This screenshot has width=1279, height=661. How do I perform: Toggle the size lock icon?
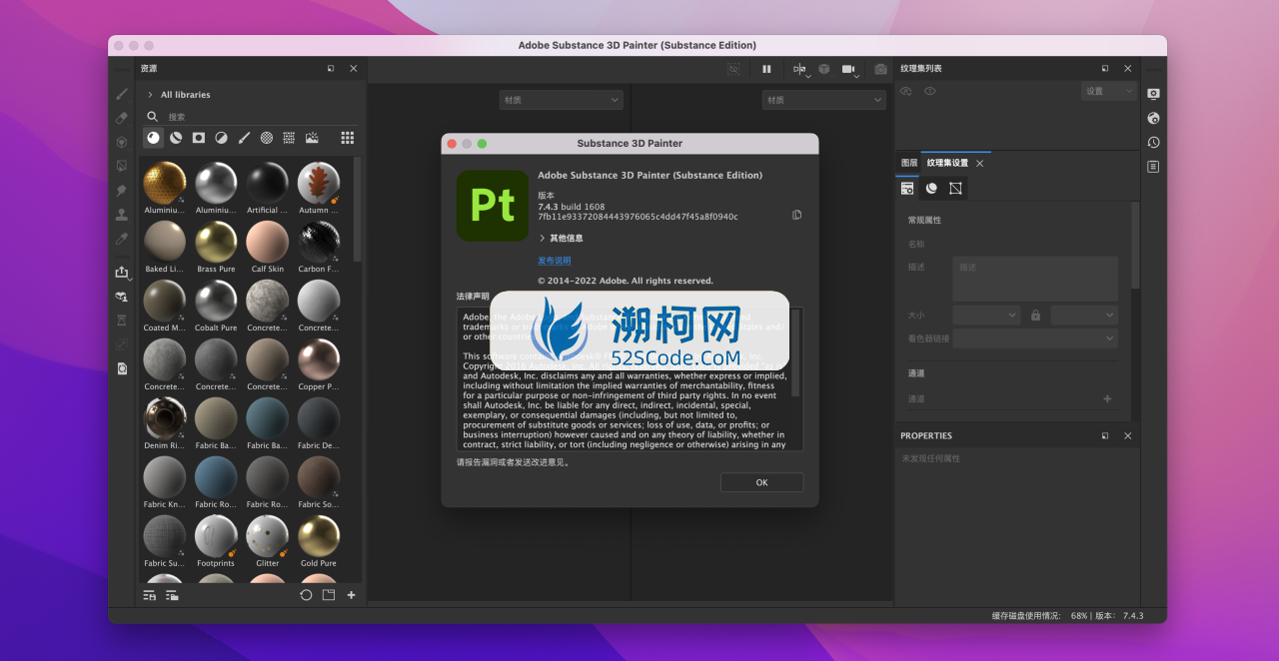1035,315
